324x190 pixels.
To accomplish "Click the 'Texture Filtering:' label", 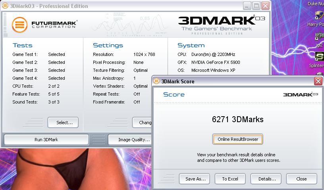I will [x=109, y=70].
